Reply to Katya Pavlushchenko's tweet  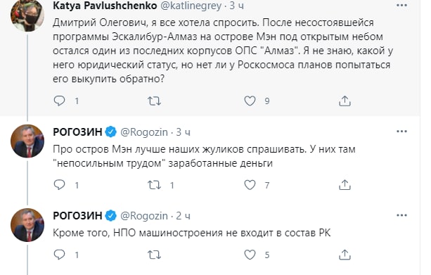tap(59, 101)
